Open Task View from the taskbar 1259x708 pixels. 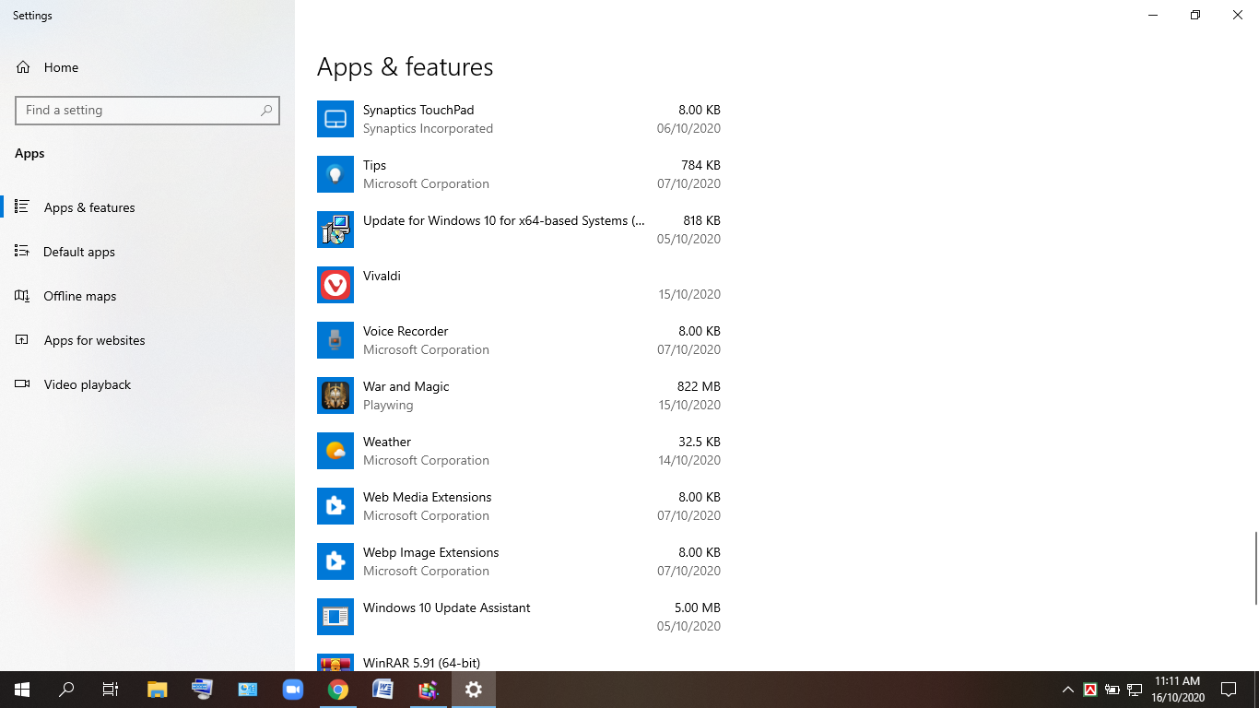point(111,690)
